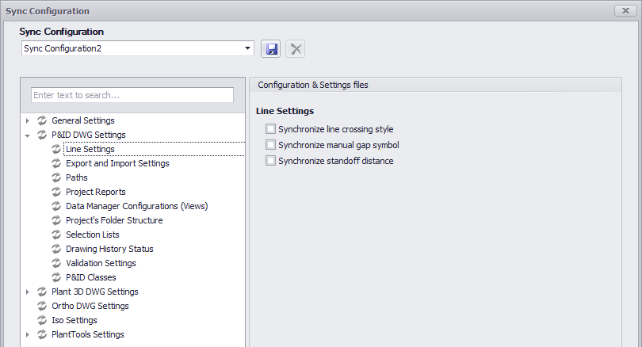Tick Synchronize manual gap symbol checkbox

tap(270, 145)
